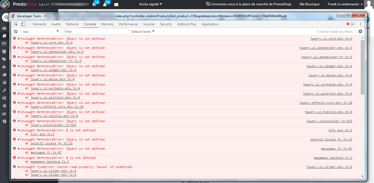Viewport: 374px width, 183px height.
Task: Open the bottom edit pencil sidebar icon
Action: point(4,121)
